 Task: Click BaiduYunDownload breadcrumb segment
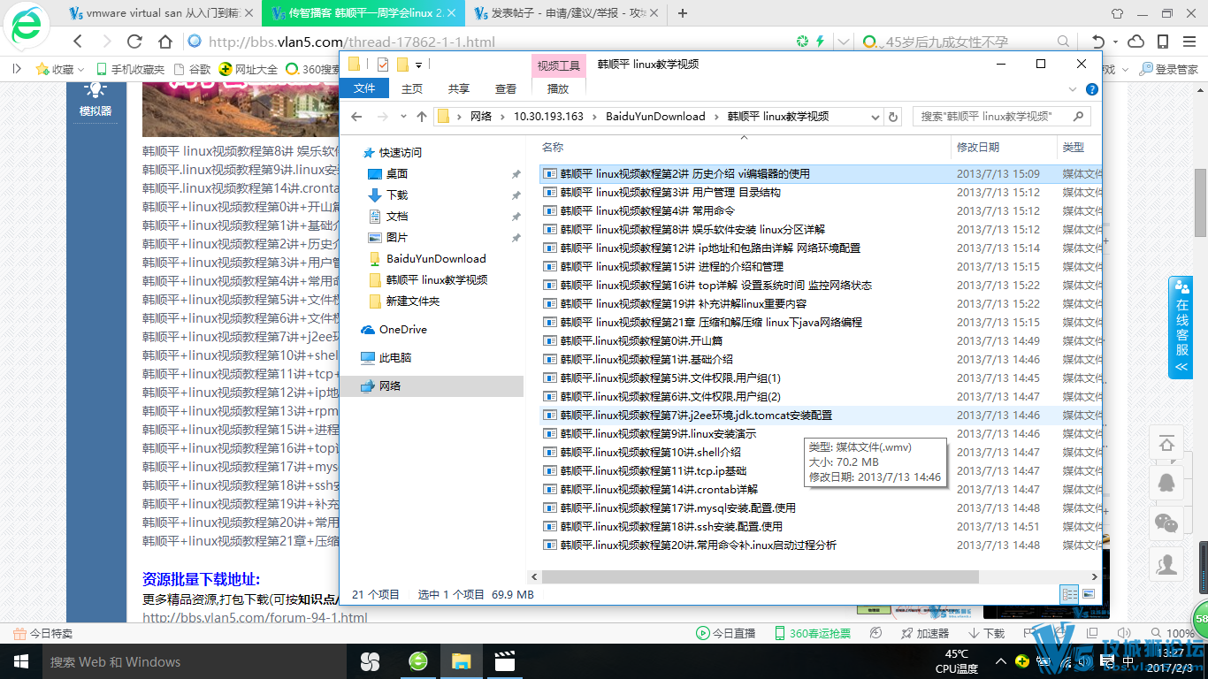(x=655, y=117)
